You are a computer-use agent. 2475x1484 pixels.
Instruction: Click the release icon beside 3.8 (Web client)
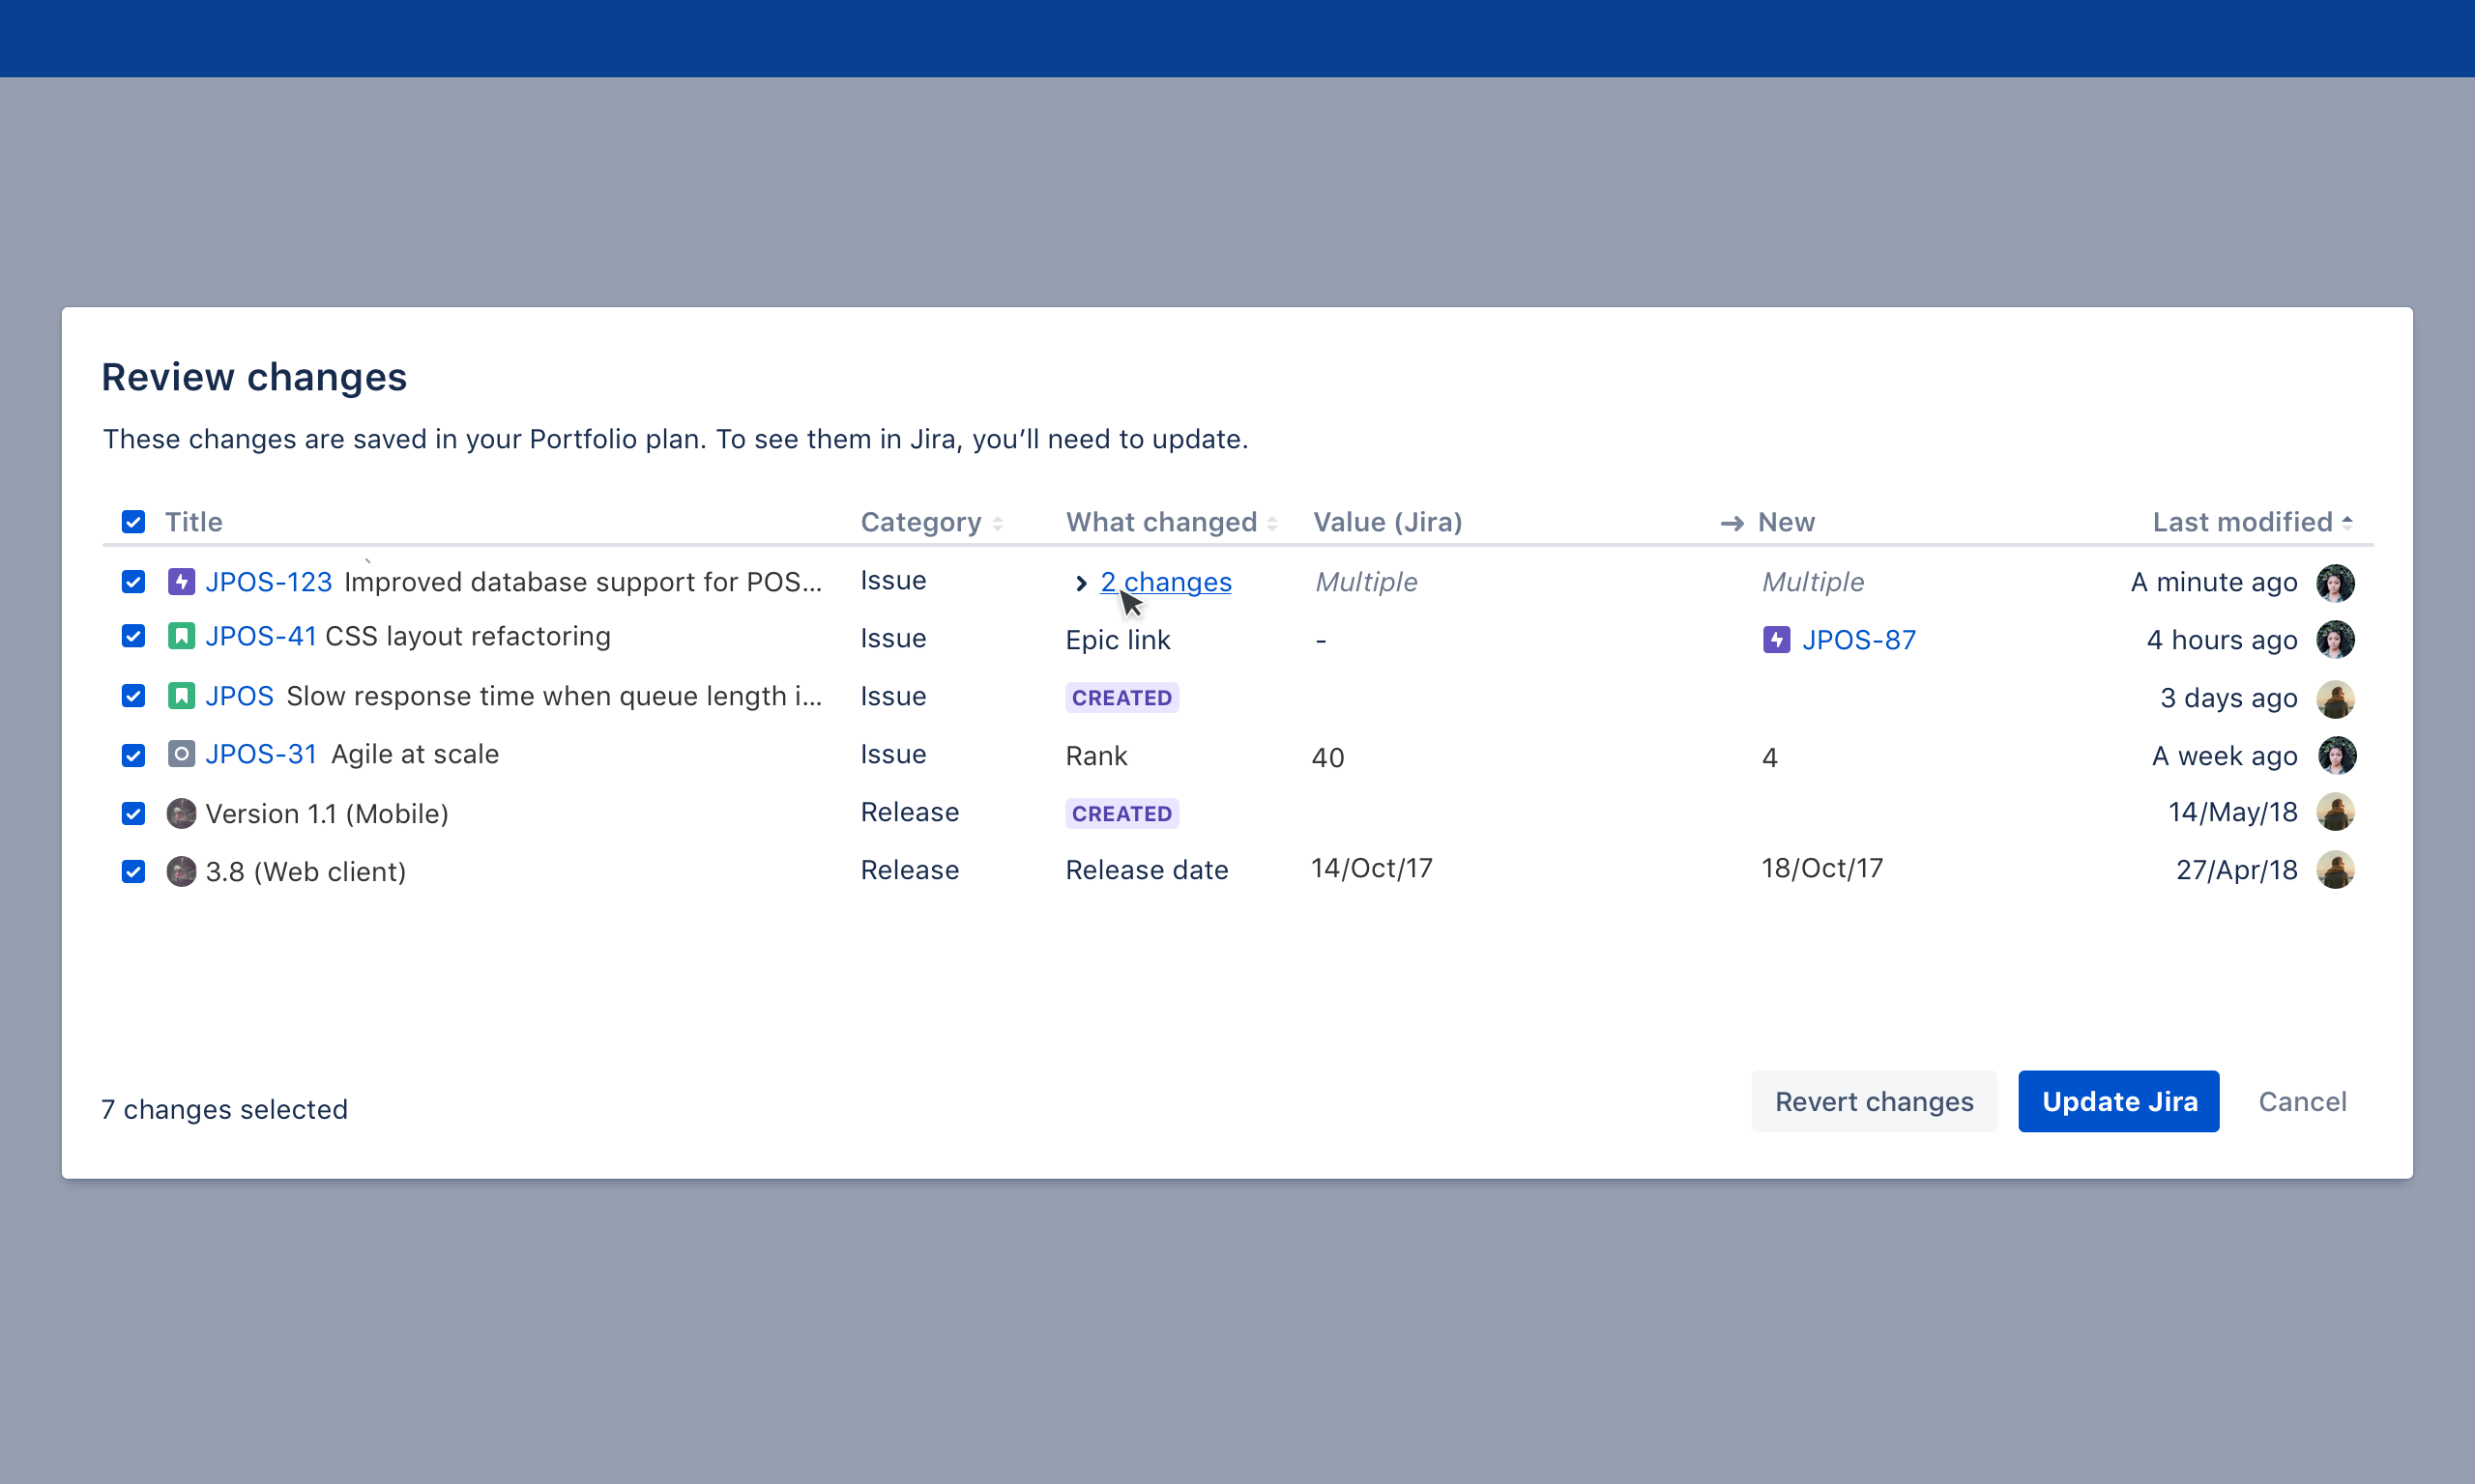[x=181, y=871]
